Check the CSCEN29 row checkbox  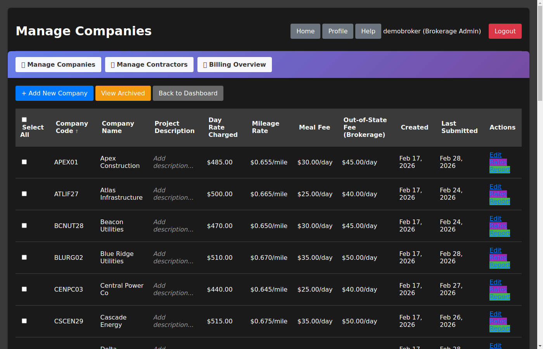pyautogui.click(x=24, y=321)
